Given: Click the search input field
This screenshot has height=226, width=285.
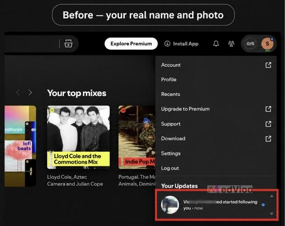Looking at the screenshot, I should pos(31,44).
